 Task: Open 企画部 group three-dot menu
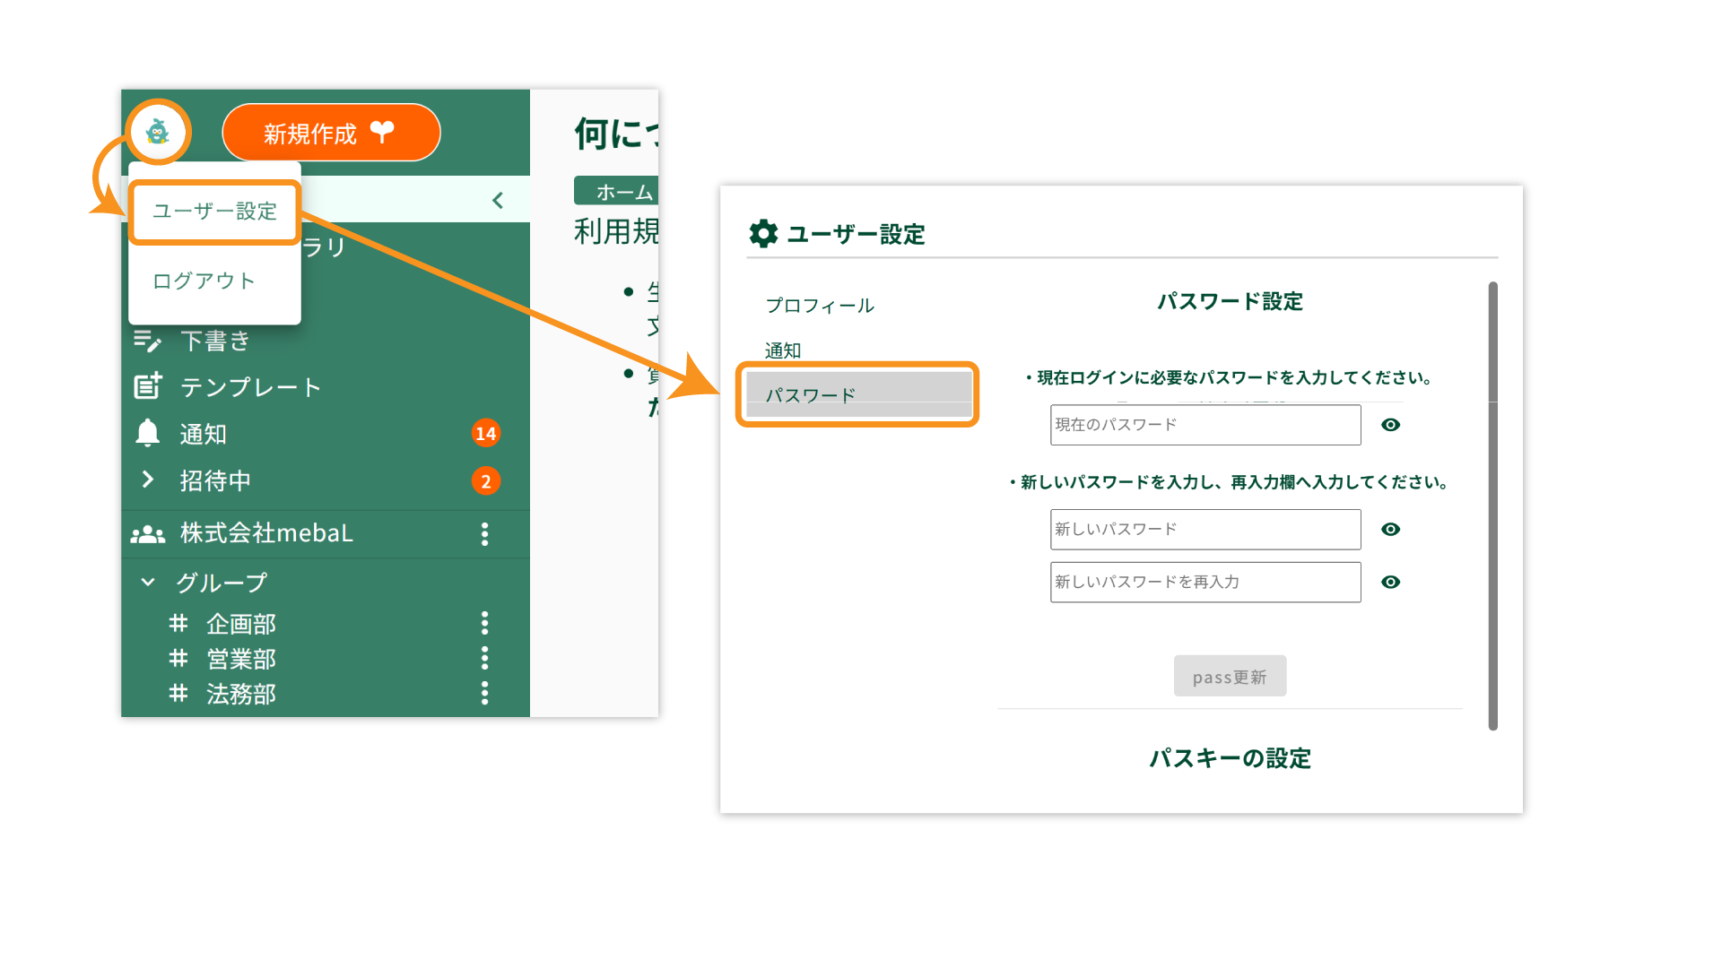484,623
